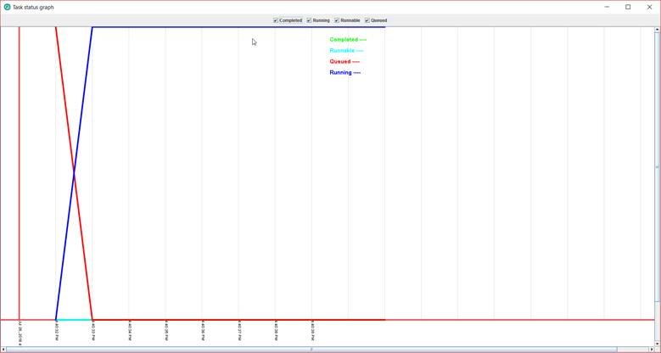661x353 pixels.
Task: Click the horizontal scrollbar thumb
Action: (x=311, y=349)
